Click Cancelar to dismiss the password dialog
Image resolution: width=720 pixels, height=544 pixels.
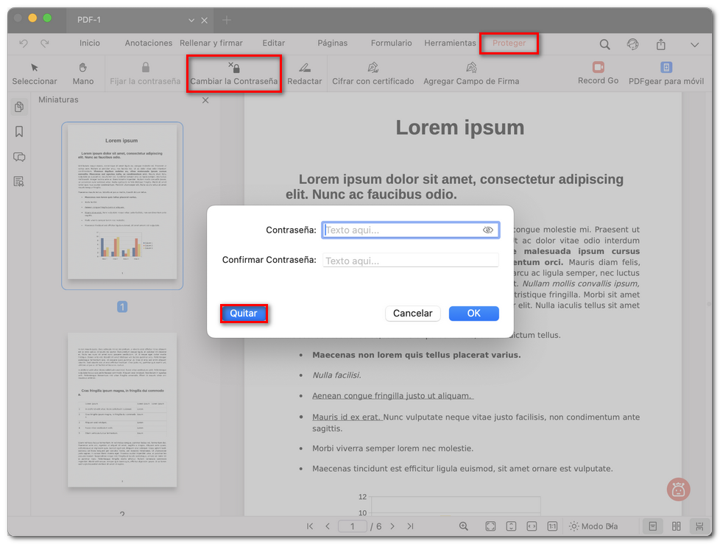[x=413, y=313]
